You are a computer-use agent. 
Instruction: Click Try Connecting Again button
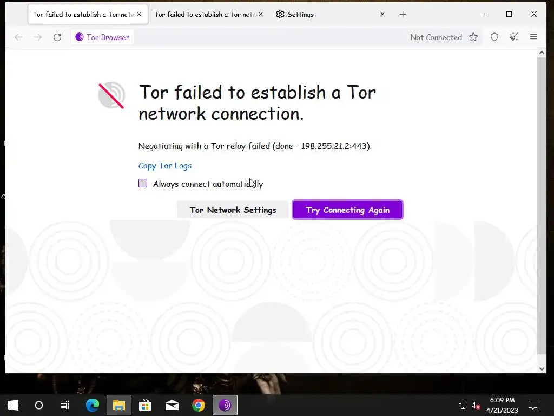coord(348,210)
